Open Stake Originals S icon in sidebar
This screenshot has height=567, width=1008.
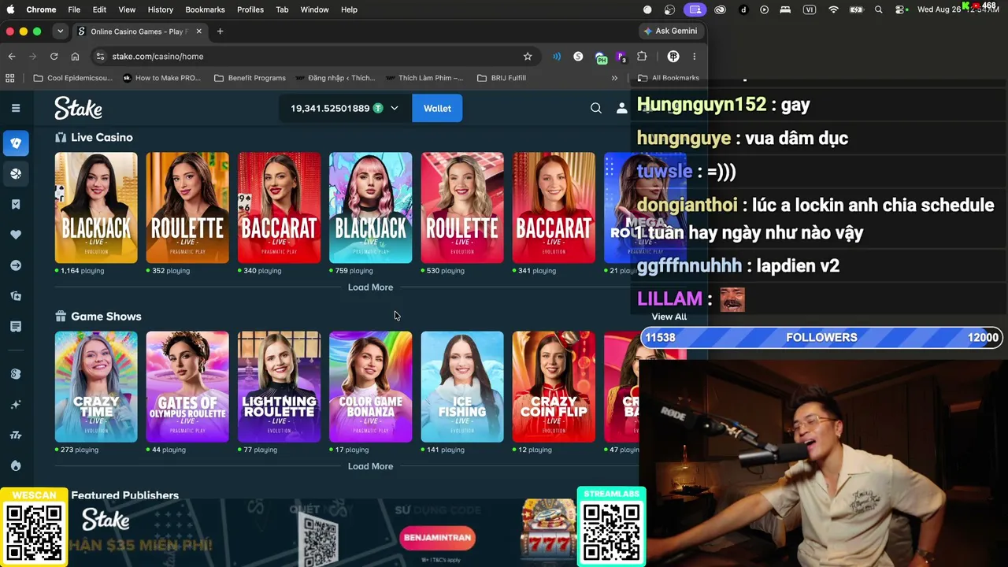tap(16, 373)
